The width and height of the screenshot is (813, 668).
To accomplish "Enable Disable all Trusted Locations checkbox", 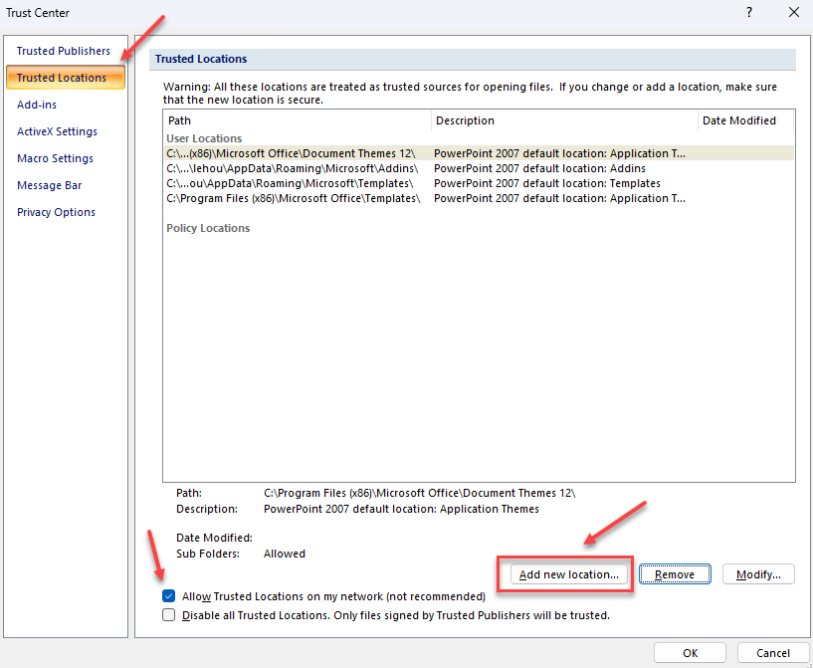I will (x=169, y=615).
